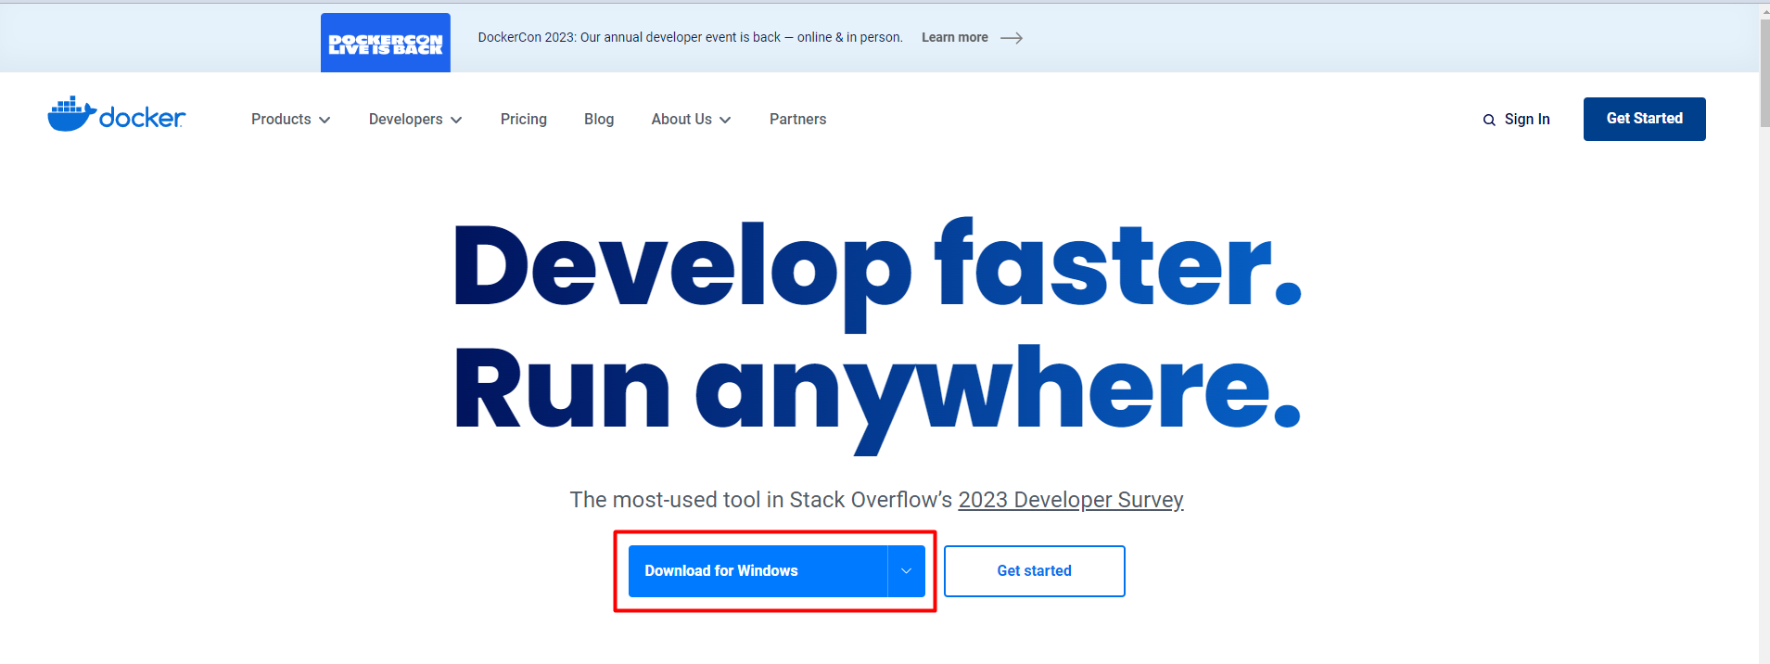The width and height of the screenshot is (1770, 664).
Task: Go to the Pricing page
Action: pos(524,119)
